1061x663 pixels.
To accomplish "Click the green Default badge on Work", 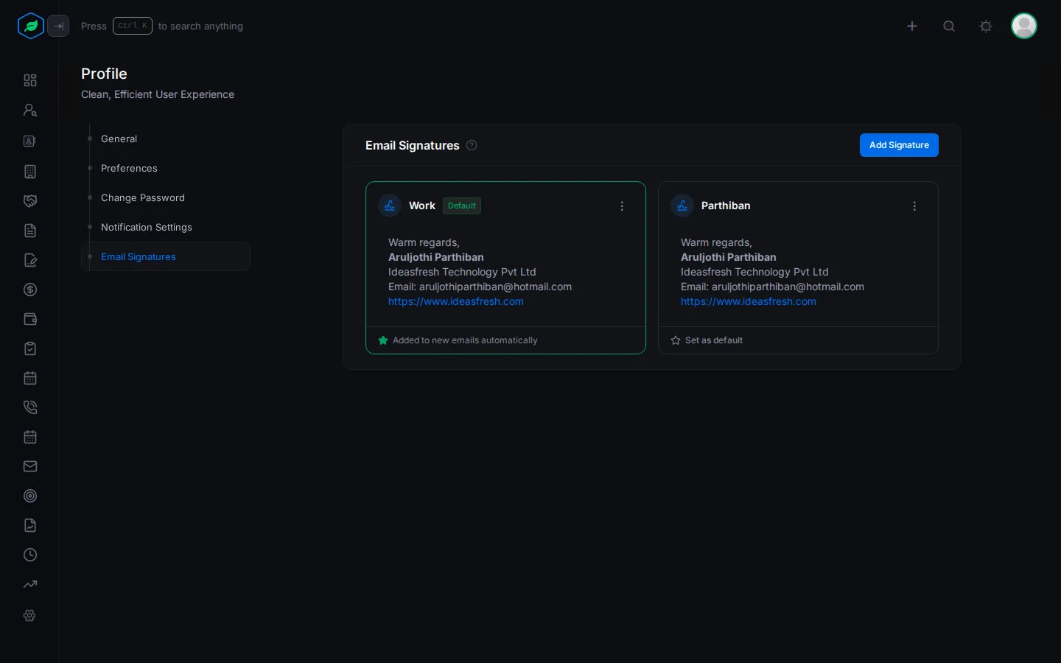I will pos(462,206).
